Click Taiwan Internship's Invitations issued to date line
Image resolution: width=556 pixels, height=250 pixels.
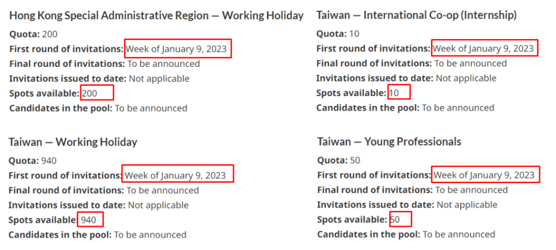tap(406, 78)
